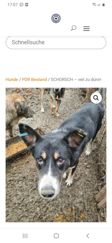Select the SCHORSCH – viel zu dünn! title
112x243 pixels.
tap(76, 79)
